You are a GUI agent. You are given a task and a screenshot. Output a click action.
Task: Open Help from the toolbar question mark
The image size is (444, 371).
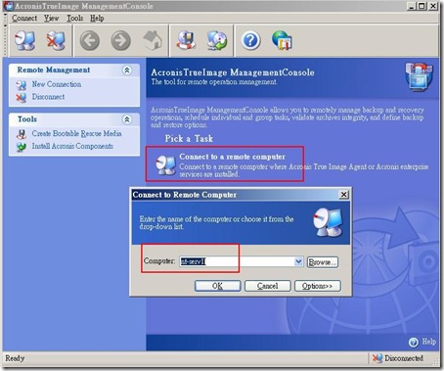point(250,40)
